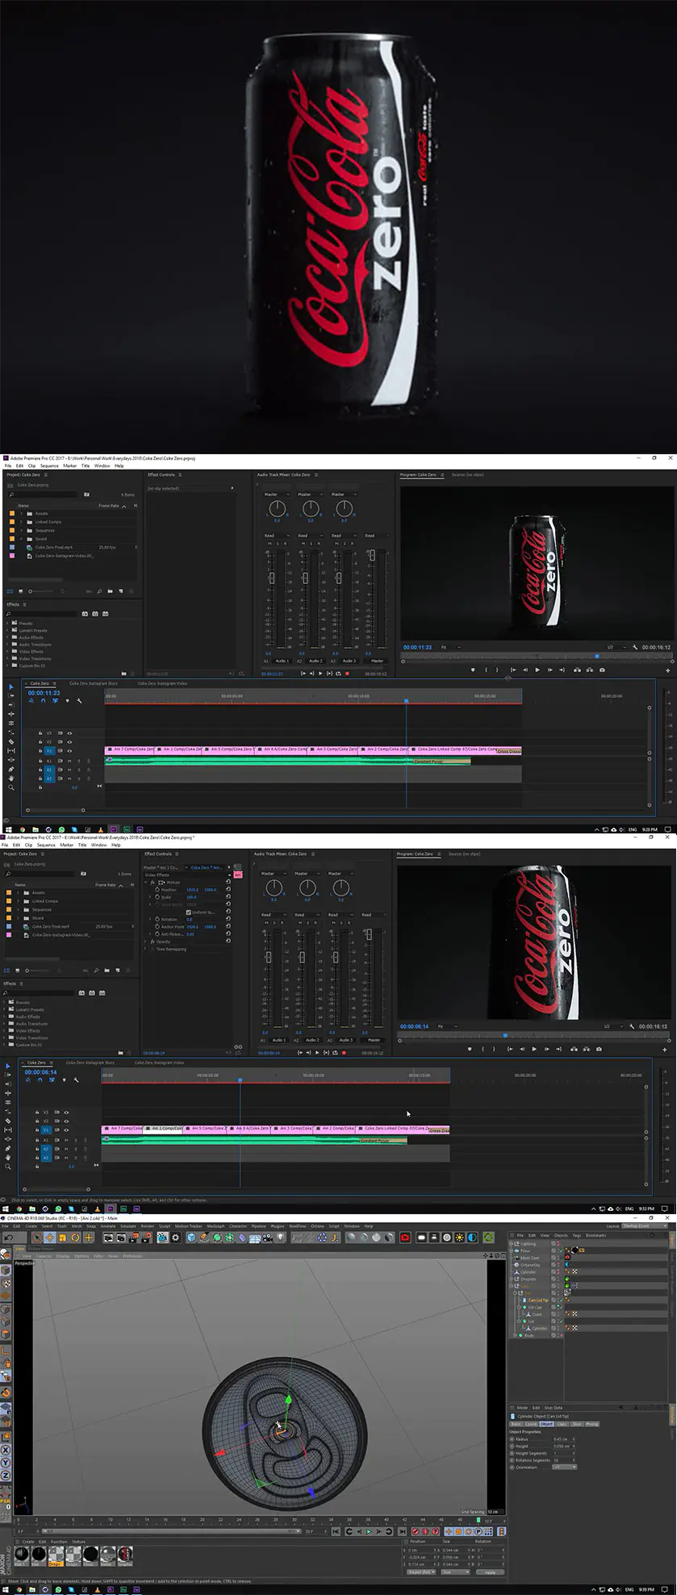Open the MoGraph menu in Cinema 4D
677x1595 pixels.
point(215,1226)
